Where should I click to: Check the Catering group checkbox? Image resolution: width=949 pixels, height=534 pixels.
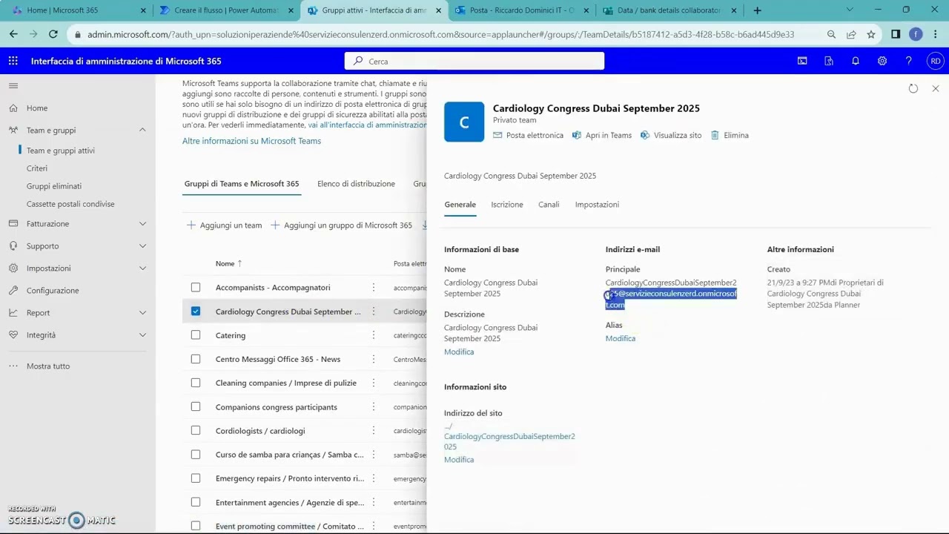(196, 335)
